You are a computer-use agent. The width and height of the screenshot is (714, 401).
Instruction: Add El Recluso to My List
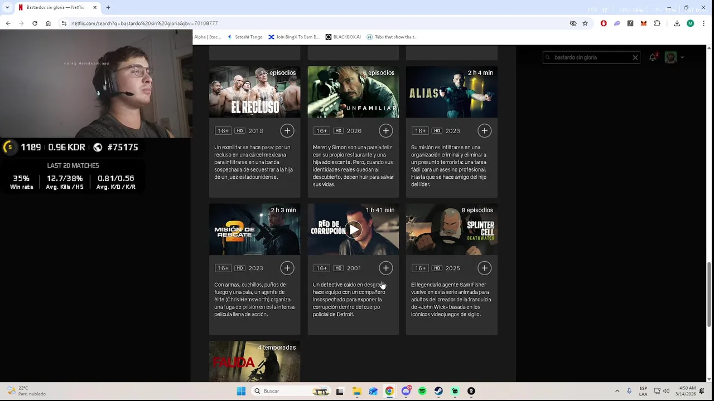pyautogui.click(x=287, y=131)
